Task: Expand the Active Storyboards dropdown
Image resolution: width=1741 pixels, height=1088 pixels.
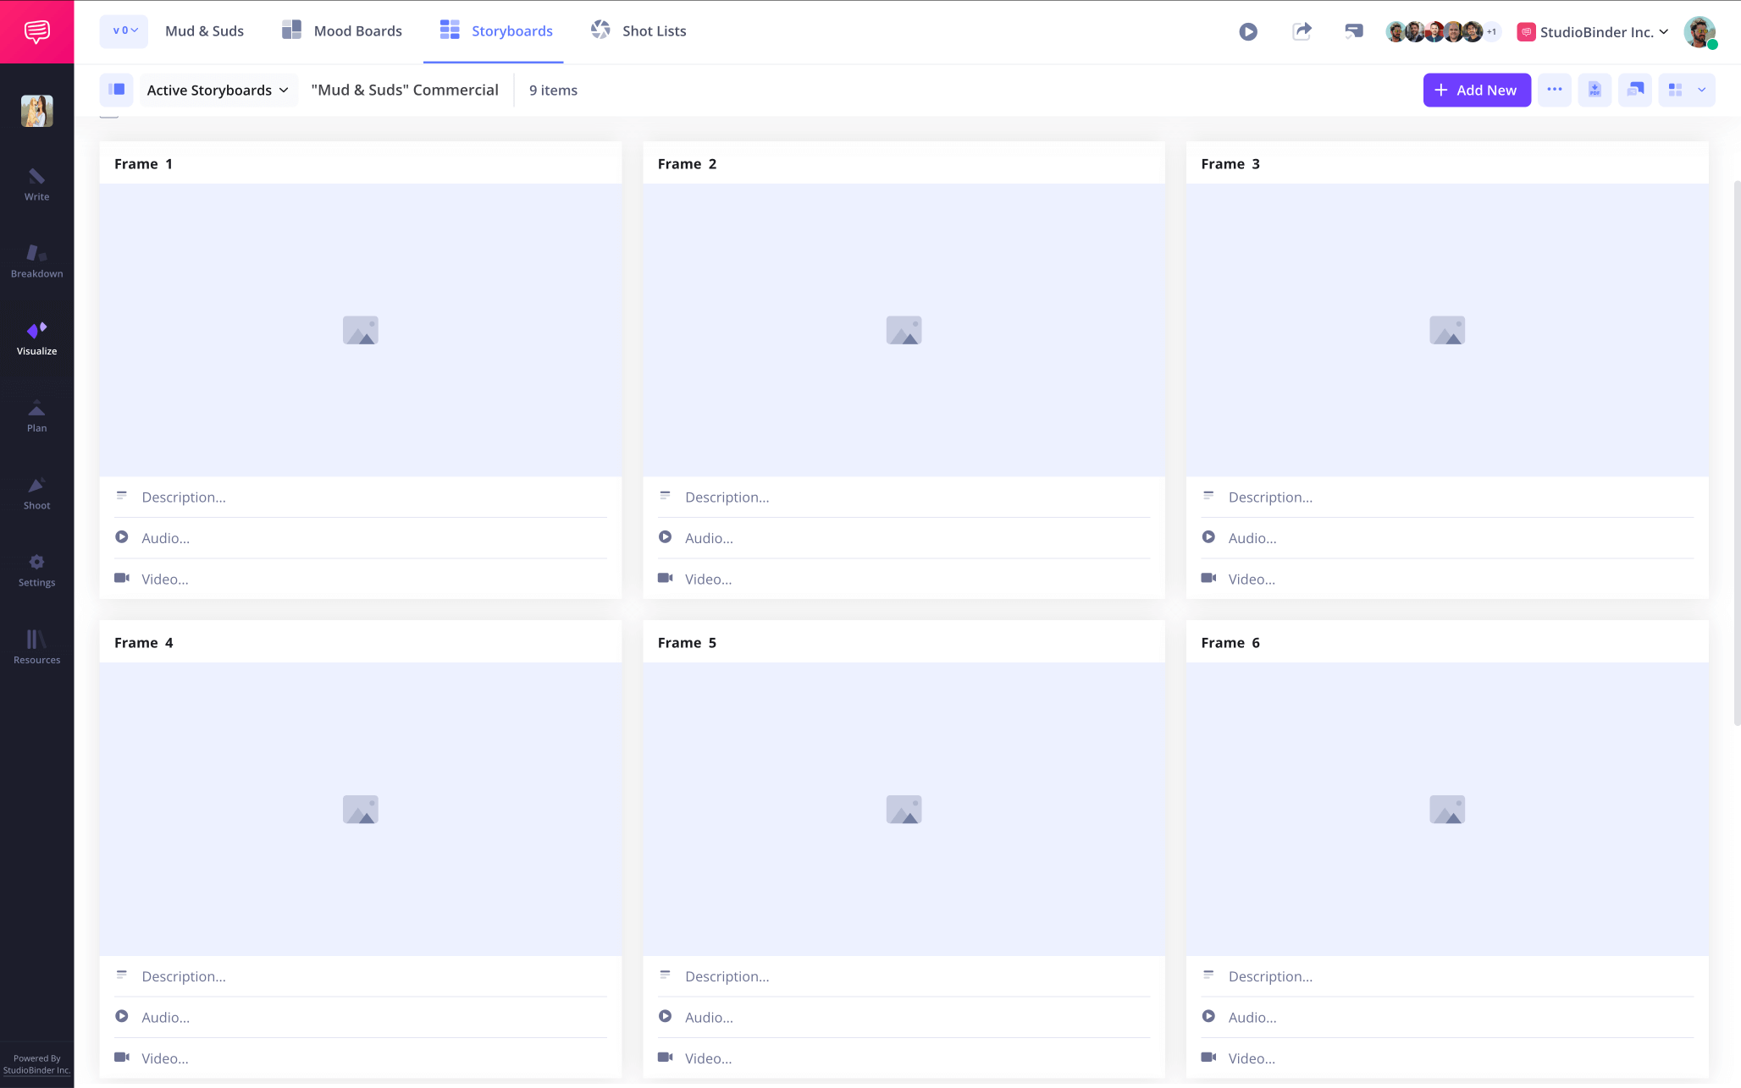Action: [x=218, y=90]
